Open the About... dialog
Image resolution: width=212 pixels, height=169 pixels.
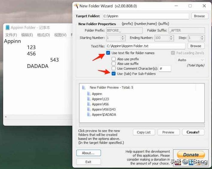click(88, 153)
